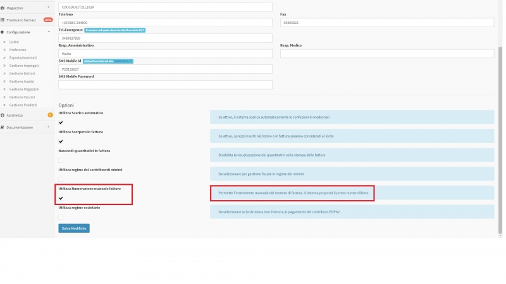Click the Prontuario farmaci grid icon
The width and height of the screenshot is (506, 284).
(x=3, y=20)
